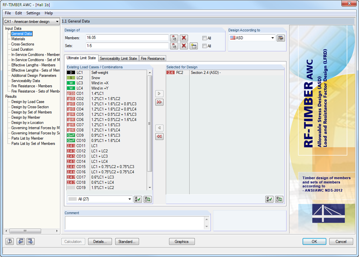Image resolution: width=359 pixels, height=257 pixels.
Task: Click the member pick selection icon next to Members field
Action: 174,38
